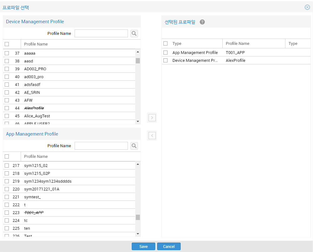Toggle select-all checkbox in Device Management header
This screenshot has height=252, width=313.
tap(7, 44)
